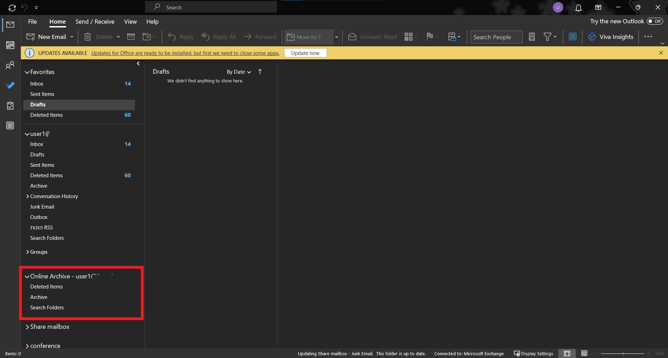
Task: Open Delete dropdown arrow
Action: coord(118,37)
